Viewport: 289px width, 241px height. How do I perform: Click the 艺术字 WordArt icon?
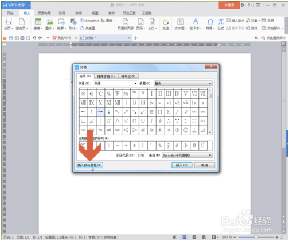click(196, 22)
